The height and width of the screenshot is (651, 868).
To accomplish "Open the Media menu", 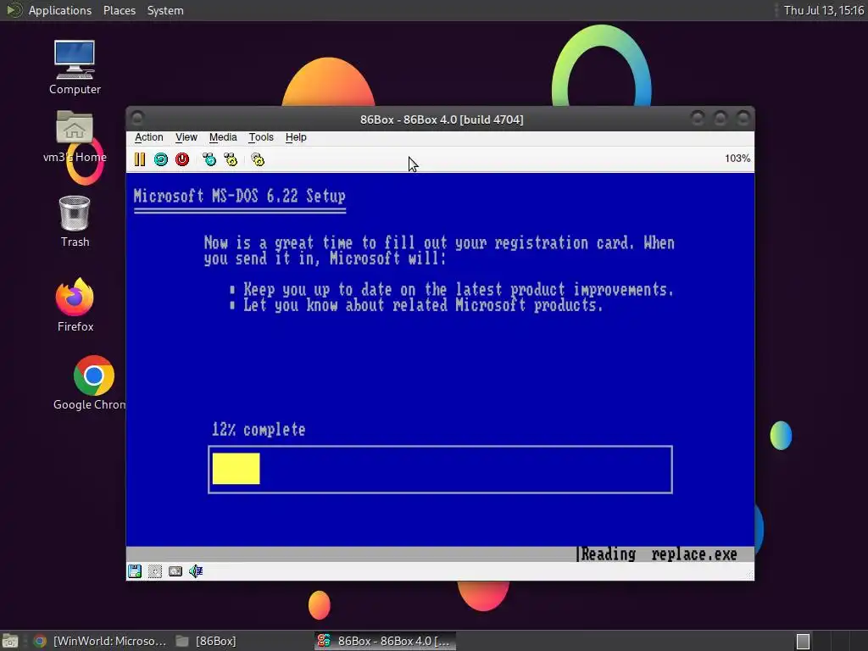I will [x=223, y=137].
